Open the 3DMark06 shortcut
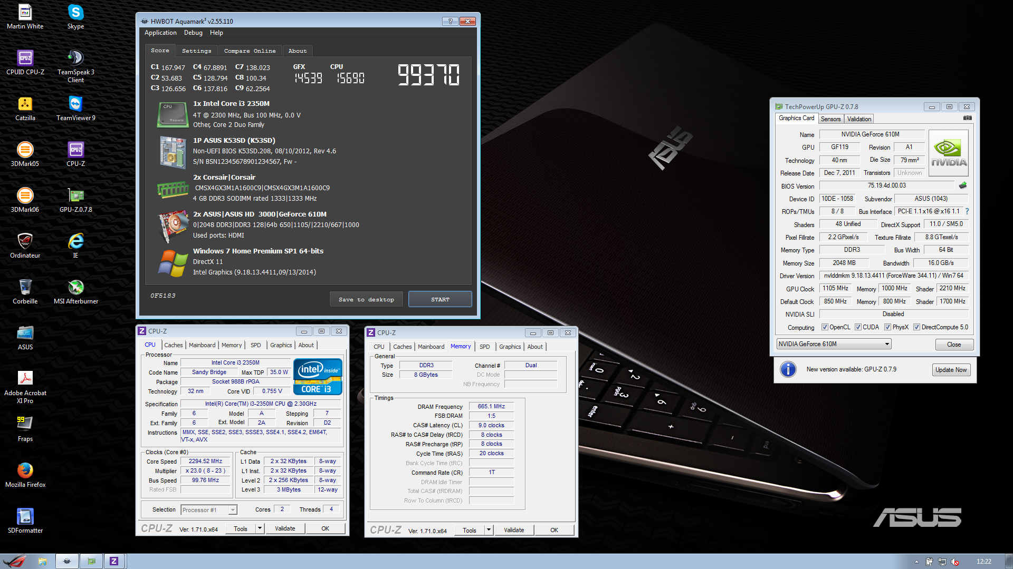Viewport: 1013px width, 569px height. pyautogui.click(x=25, y=200)
